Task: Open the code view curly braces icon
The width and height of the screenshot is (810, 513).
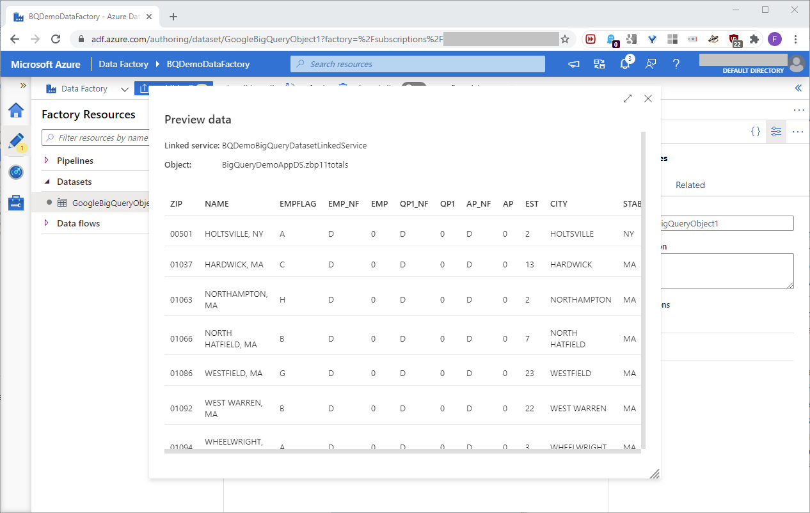Action: [x=756, y=131]
